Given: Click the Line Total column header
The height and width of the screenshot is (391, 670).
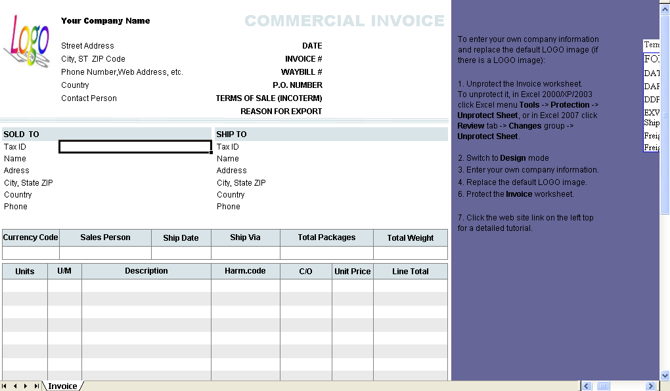Looking at the screenshot, I should click(411, 271).
